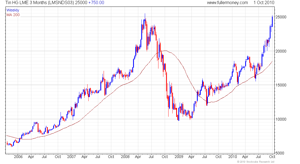Click the '© 2010 Stockcube Research Ltd' copyright text
Image resolution: width=300 pixels, height=164 pixels.
click(x=256, y=162)
